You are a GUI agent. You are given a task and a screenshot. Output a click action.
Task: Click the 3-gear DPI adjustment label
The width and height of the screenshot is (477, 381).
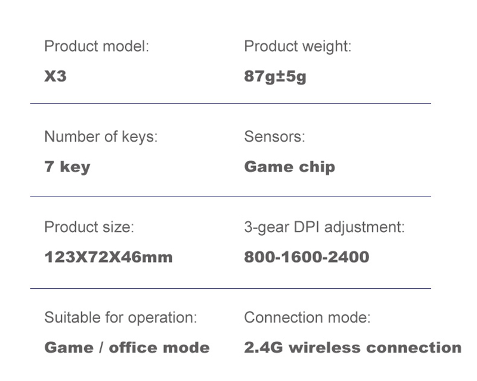[x=324, y=227]
